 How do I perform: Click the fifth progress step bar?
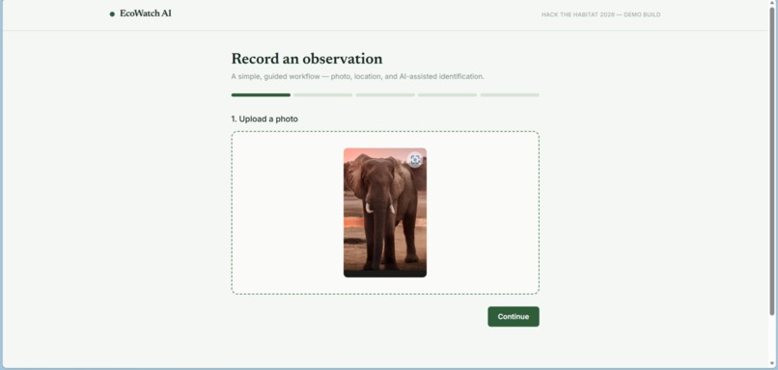[x=510, y=95]
